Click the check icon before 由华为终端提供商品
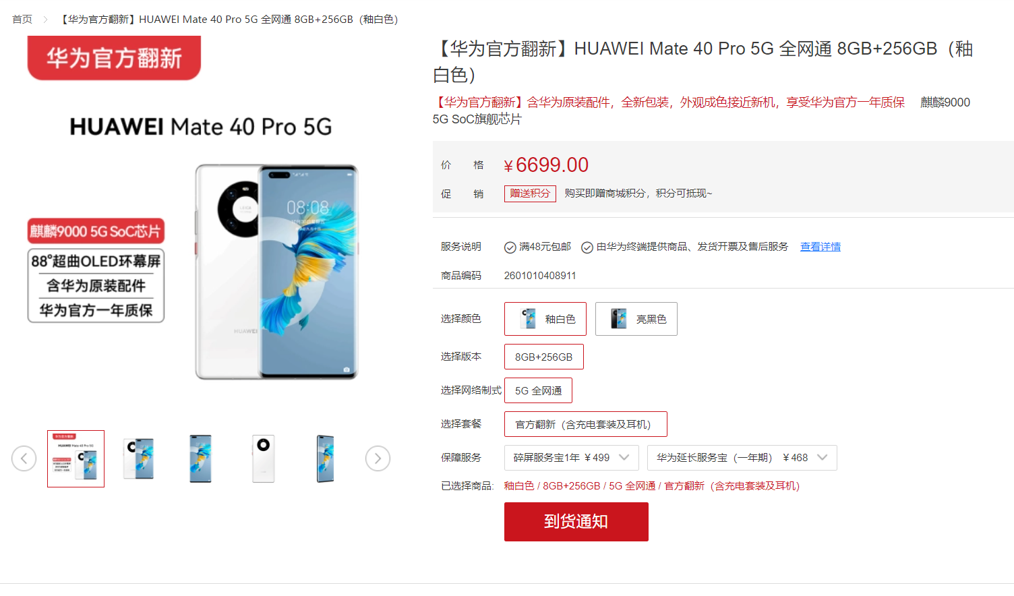 (587, 247)
